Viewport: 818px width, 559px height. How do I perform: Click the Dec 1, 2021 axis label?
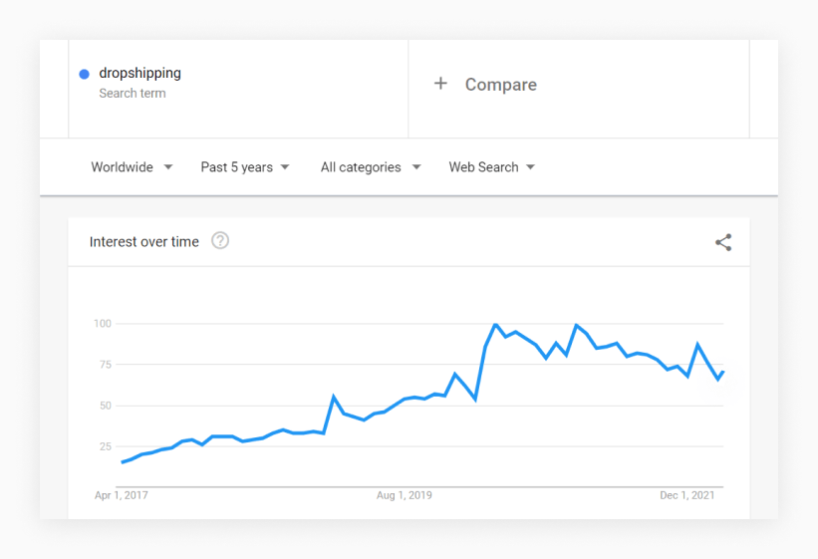pos(687,495)
